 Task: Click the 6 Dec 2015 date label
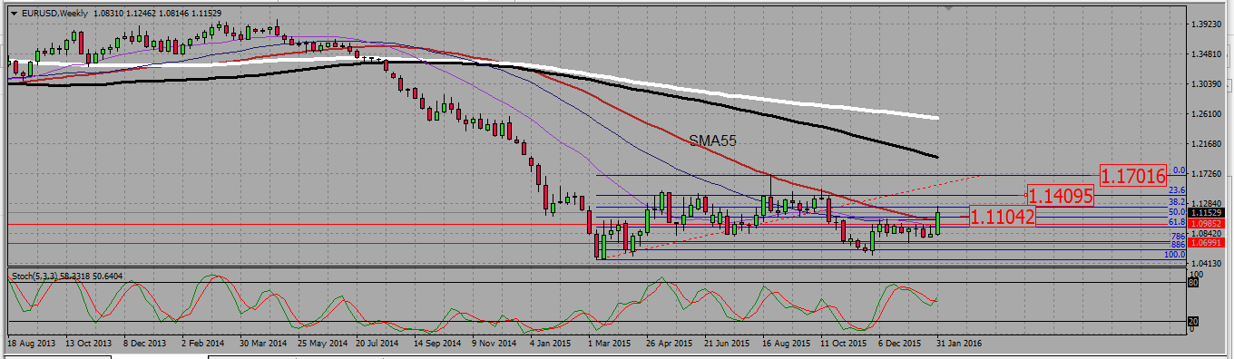pos(901,344)
